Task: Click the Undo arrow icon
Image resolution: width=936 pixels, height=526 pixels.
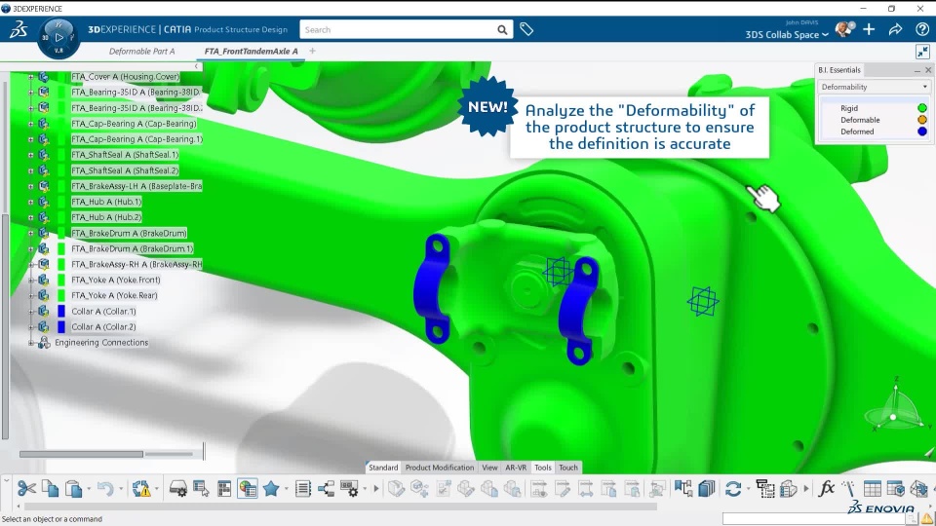Action: tap(105, 489)
